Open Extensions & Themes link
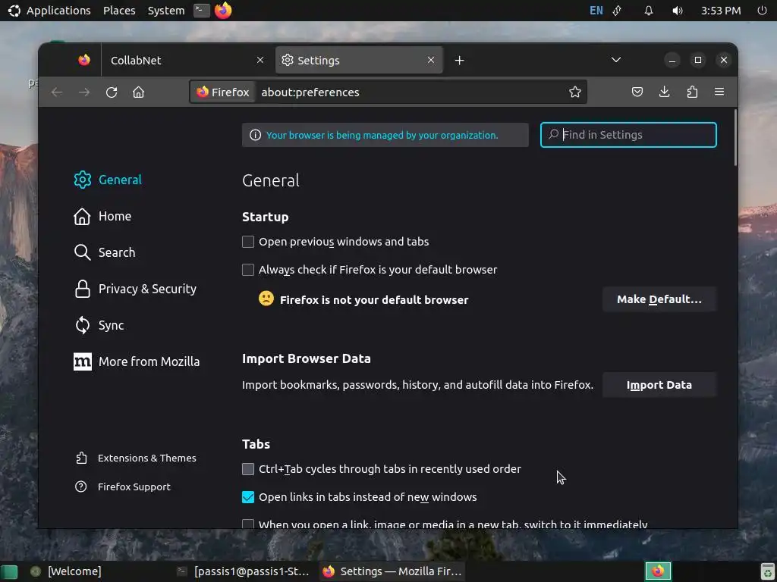 point(136,458)
